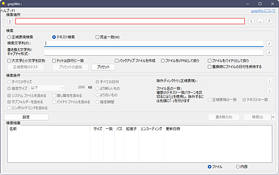279x175 pixels.
Task: Click the "/" button beside replace string field
Action: tap(269, 52)
